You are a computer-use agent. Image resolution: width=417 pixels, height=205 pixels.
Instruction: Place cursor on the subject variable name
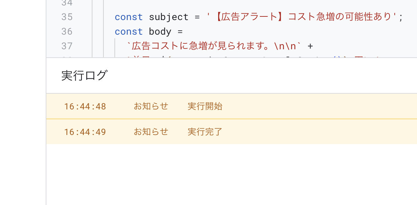coord(168,17)
